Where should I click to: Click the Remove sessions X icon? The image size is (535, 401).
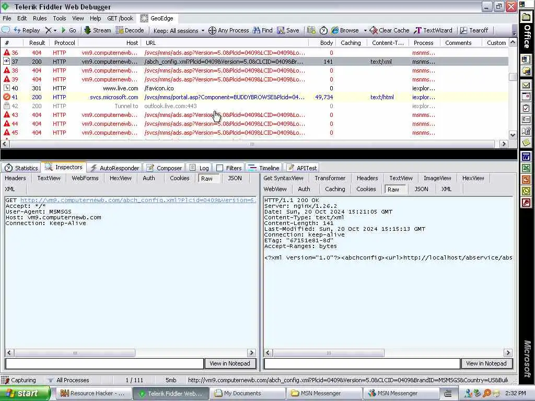[48, 30]
